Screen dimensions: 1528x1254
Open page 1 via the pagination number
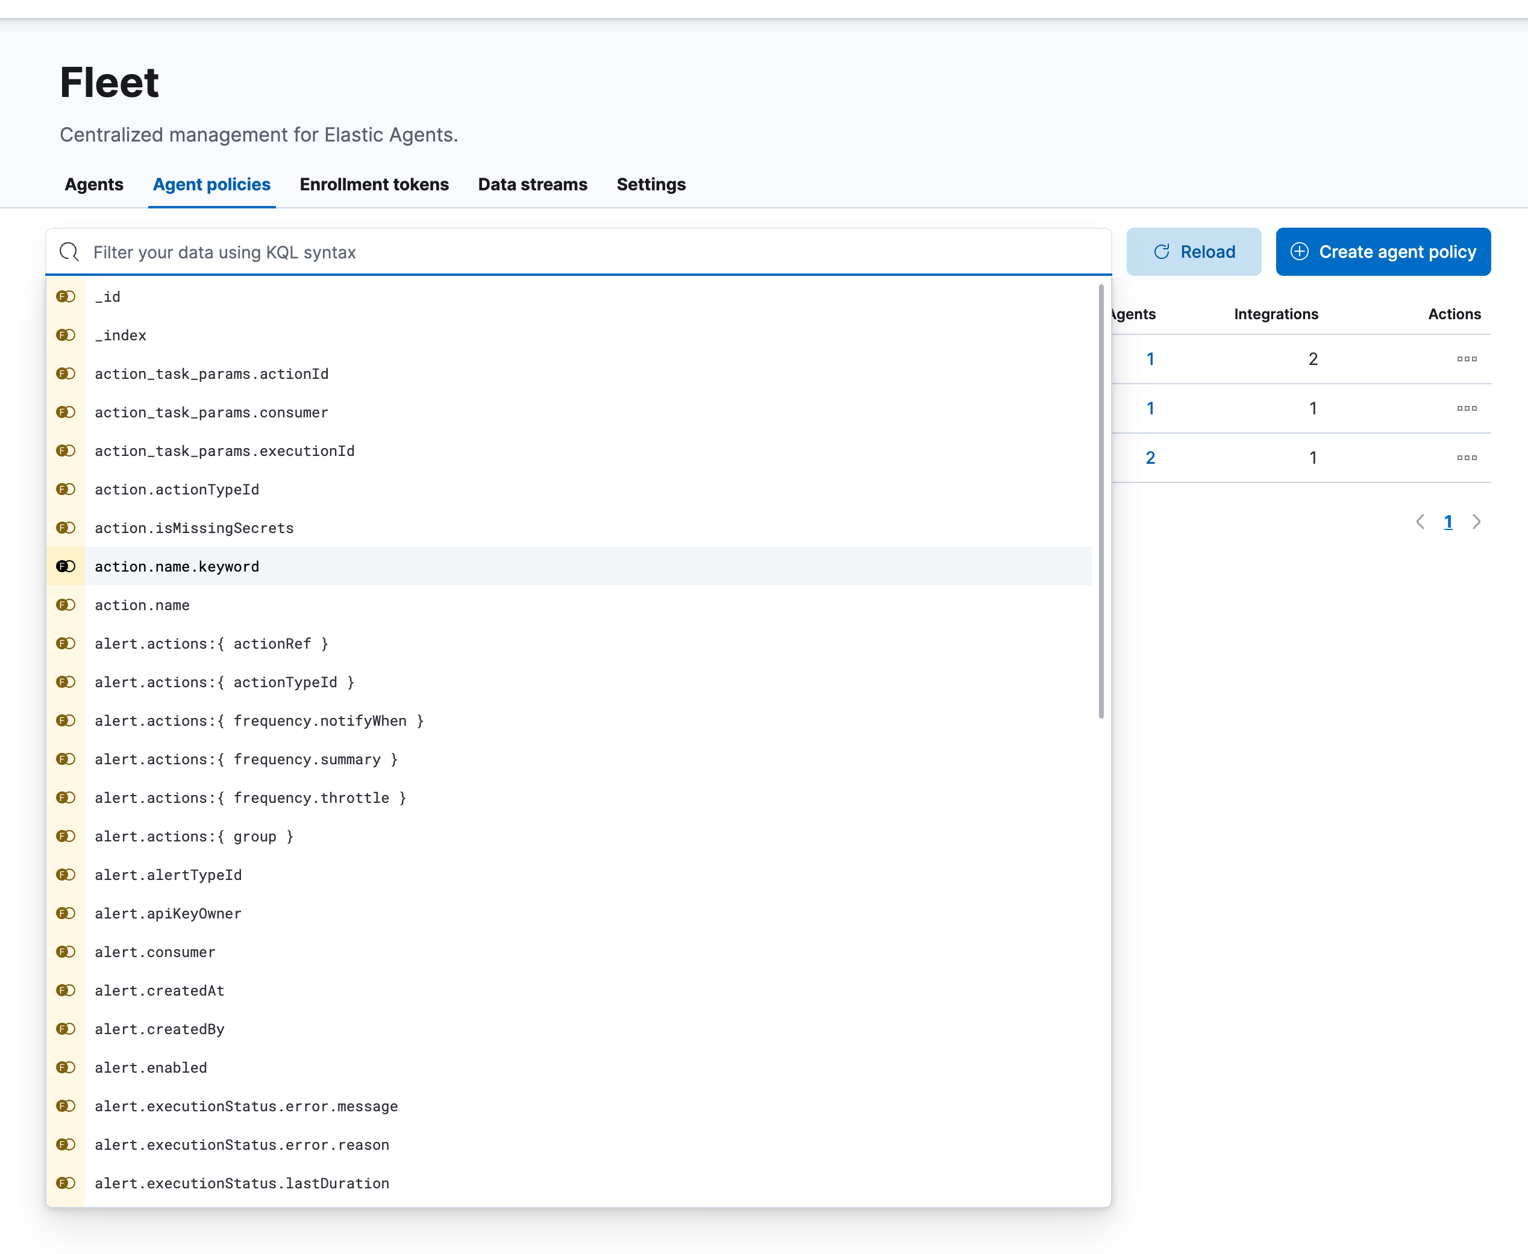tap(1448, 522)
